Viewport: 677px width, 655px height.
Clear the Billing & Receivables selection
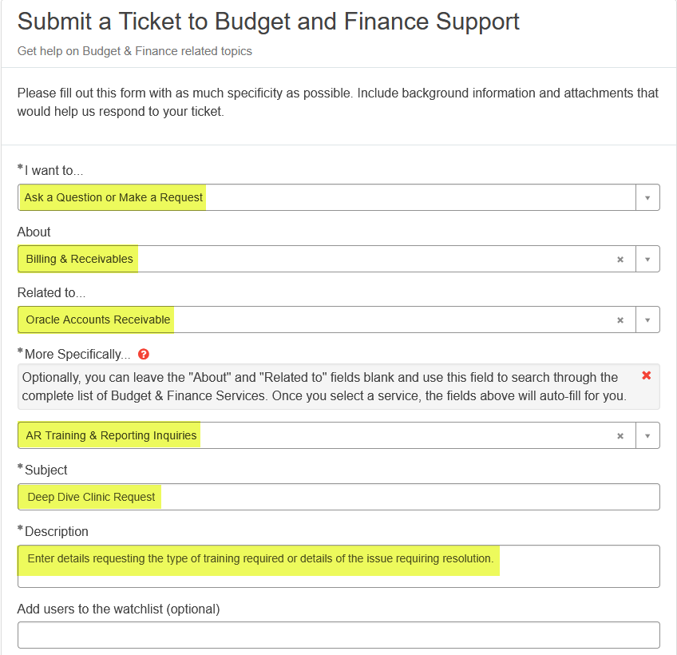pos(620,259)
